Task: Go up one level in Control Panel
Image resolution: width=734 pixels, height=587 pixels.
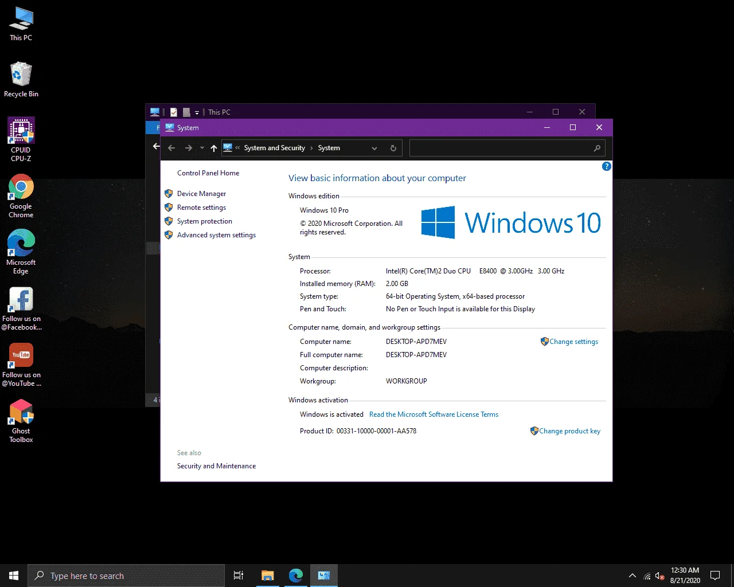Action: pyautogui.click(x=214, y=148)
